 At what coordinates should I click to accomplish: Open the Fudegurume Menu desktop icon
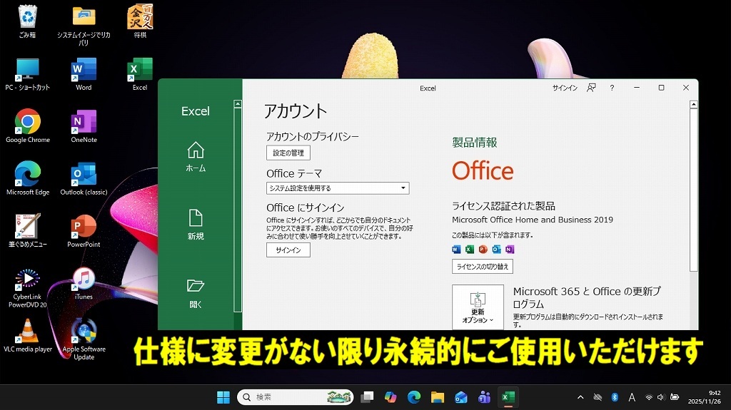[x=28, y=230]
